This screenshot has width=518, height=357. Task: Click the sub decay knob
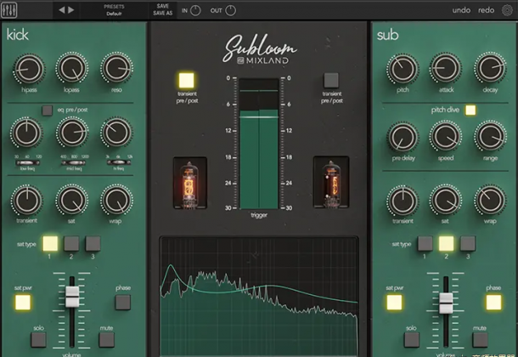pos(490,68)
